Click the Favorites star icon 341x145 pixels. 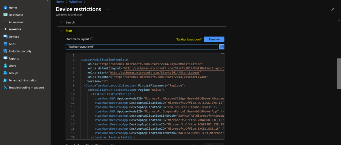point(5,29)
